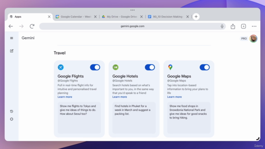Click the Travel section heading
The width and height of the screenshot is (265, 149).
click(60, 53)
